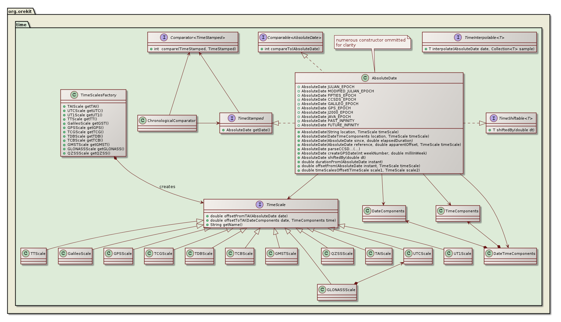This screenshot has height=322, width=561.
Task: Click the 'numerous constructor ommitted' note
Action: coord(370,43)
